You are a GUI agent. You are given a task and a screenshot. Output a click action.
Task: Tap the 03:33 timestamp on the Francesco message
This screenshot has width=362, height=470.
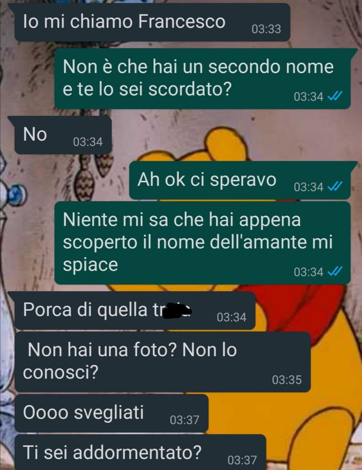(266, 29)
